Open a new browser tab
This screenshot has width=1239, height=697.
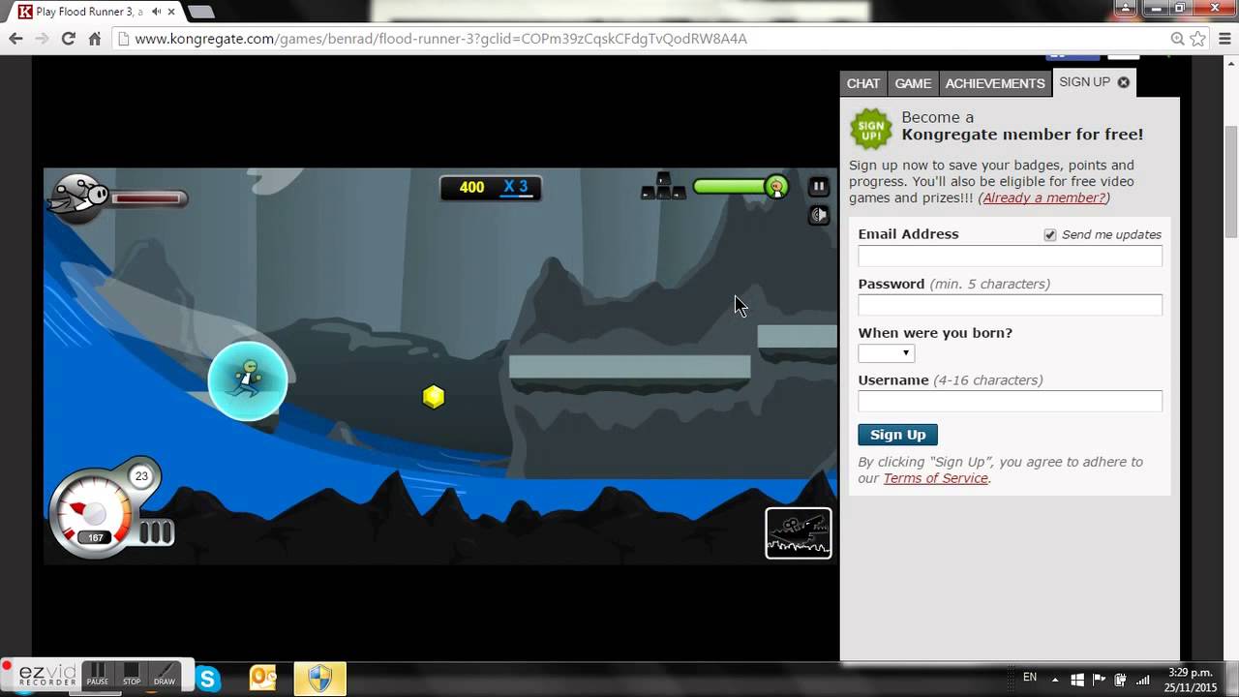pos(200,12)
